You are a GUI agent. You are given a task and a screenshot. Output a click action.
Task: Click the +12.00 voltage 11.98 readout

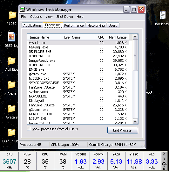pyautogui.click(x=134, y=161)
